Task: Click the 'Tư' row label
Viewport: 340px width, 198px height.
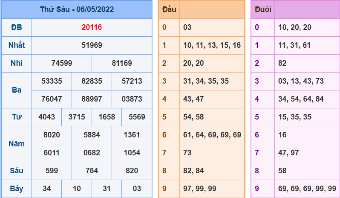Action: pyautogui.click(x=17, y=117)
